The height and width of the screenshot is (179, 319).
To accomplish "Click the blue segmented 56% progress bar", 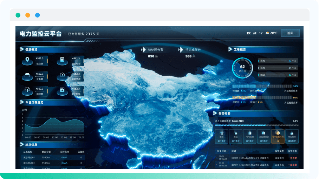I will (x=262, y=86).
